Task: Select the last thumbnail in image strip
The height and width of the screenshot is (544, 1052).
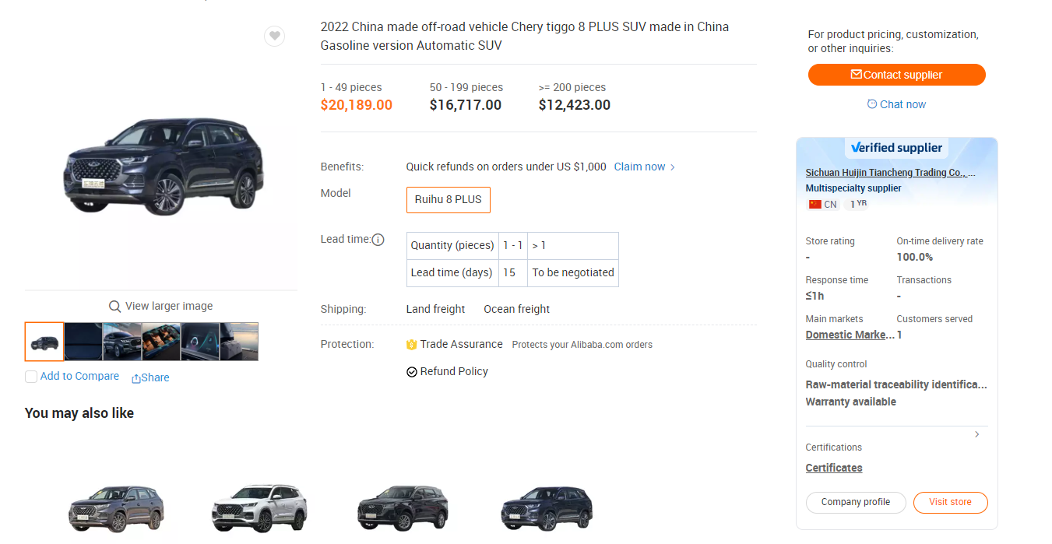Action: click(239, 342)
